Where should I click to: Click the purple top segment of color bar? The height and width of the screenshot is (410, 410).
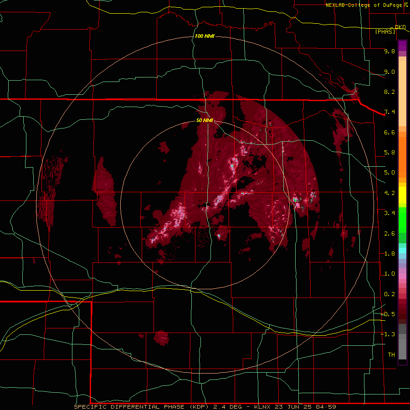[x=402, y=46]
